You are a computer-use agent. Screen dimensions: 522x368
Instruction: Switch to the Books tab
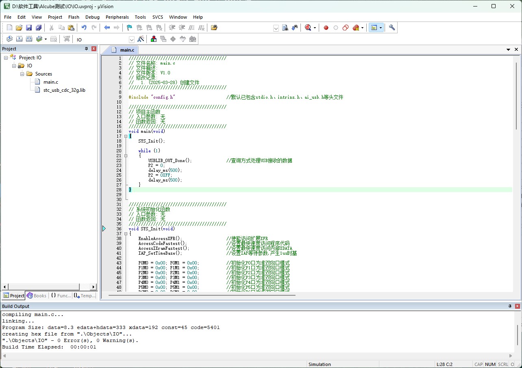tap(37, 296)
